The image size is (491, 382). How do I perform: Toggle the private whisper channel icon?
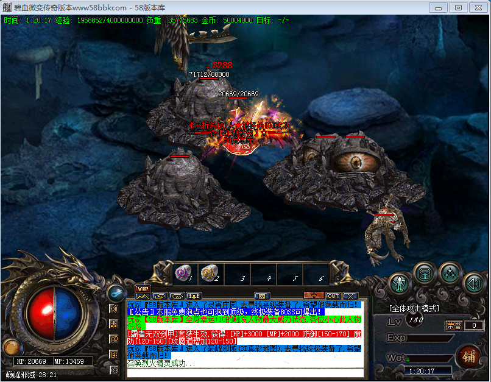tap(114, 355)
